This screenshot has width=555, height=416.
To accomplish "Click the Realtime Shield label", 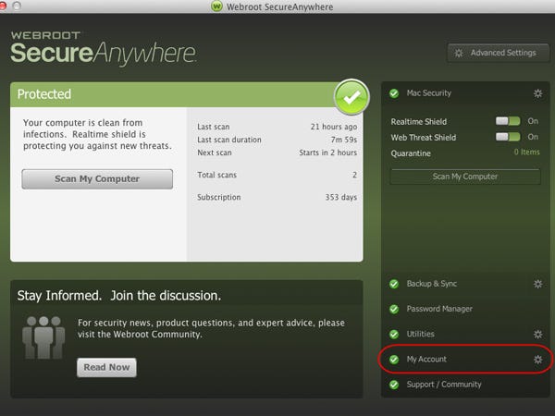I will 419,122.
